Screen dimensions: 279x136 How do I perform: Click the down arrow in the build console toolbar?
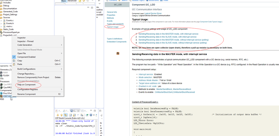58,115
